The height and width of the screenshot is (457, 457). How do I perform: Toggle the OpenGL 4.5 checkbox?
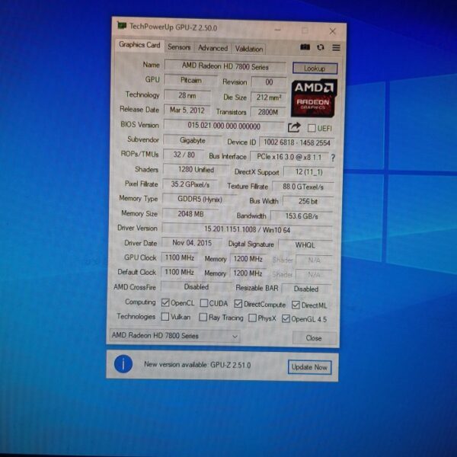coord(286,318)
